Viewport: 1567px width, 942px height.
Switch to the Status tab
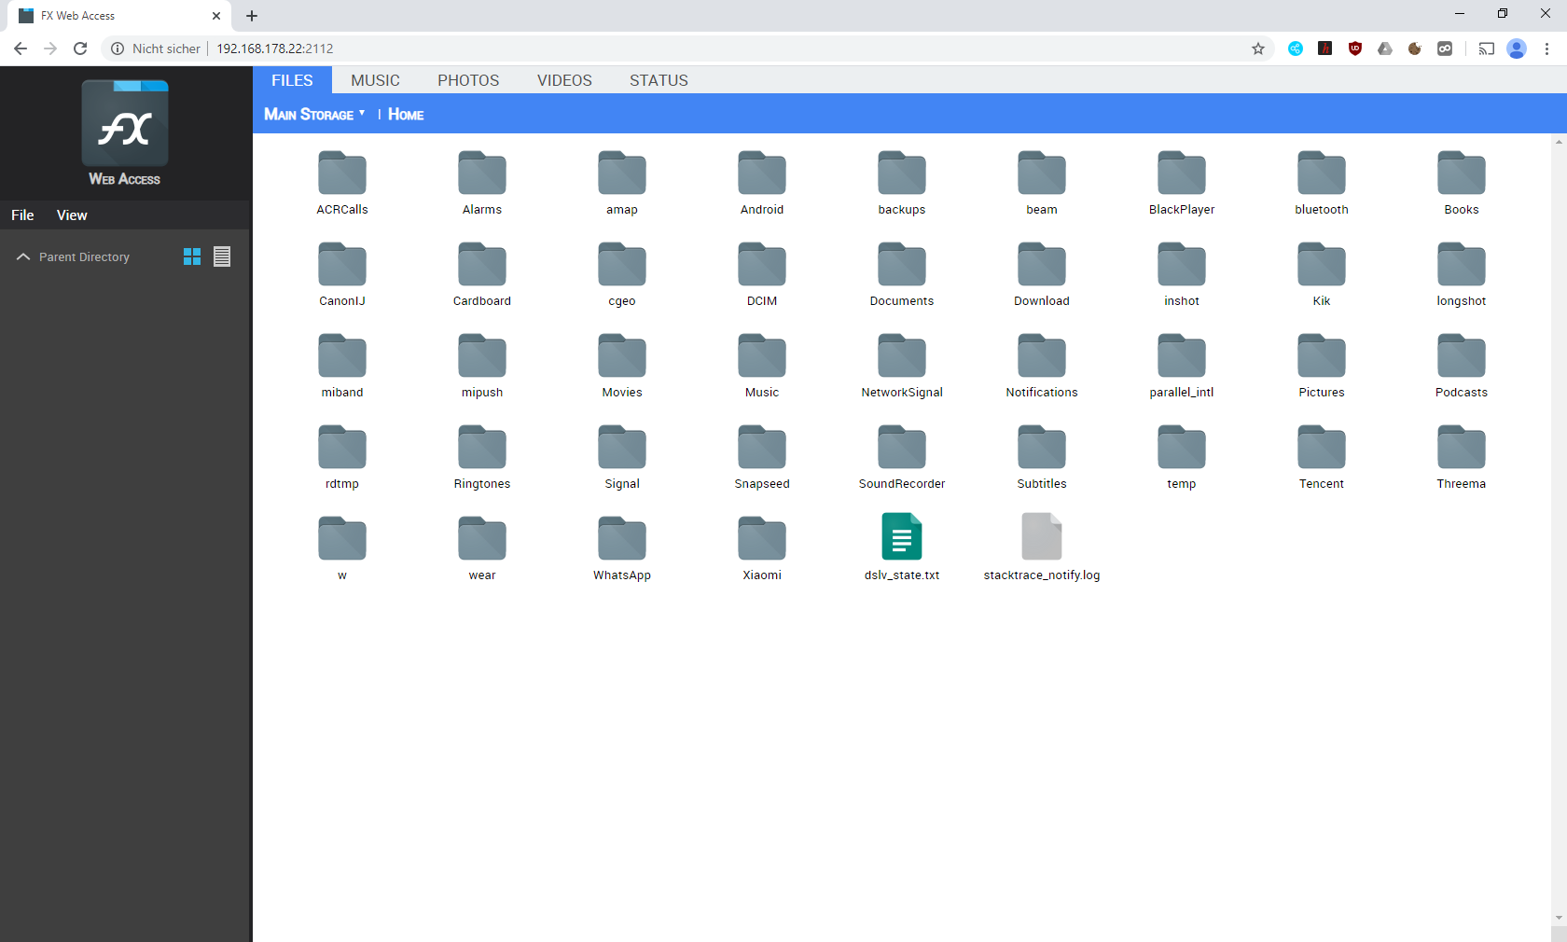point(659,80)
